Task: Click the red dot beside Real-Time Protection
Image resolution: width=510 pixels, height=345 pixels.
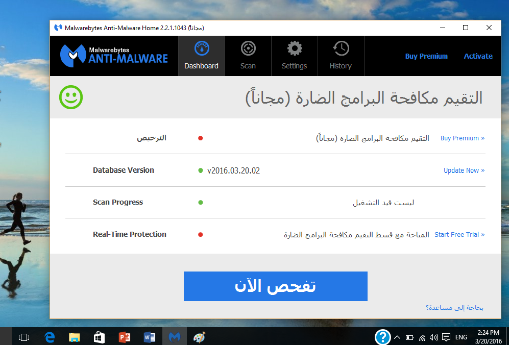Action: point(201,234)
